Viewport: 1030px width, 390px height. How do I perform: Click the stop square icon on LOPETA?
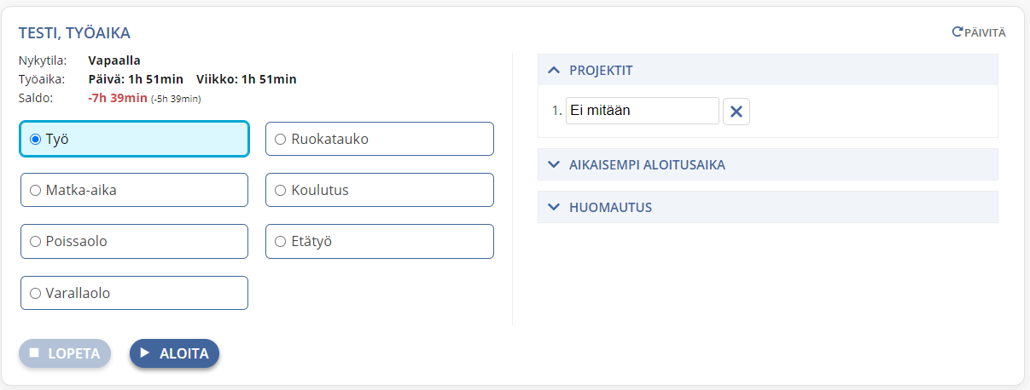(34, 353)
